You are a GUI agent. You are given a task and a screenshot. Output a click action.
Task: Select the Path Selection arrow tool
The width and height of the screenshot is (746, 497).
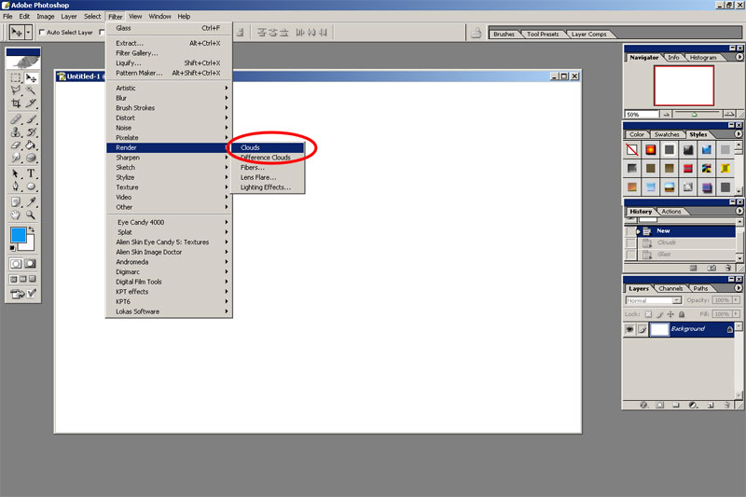(16, 173)
